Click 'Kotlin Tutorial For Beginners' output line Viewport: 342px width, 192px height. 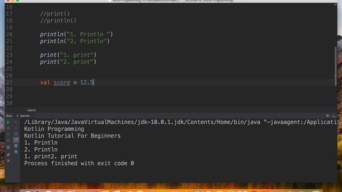pyautogui.click(x=72, y=136)
